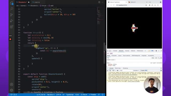Toggle the console sidebar
The image size is (171, 96).
[108, 70]
